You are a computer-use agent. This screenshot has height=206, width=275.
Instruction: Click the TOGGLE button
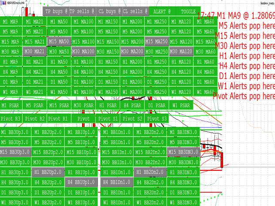(x=188, y=12)
